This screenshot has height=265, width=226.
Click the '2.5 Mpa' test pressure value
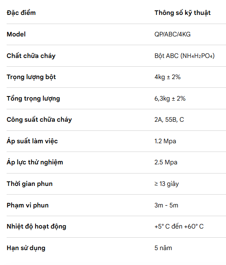pyautogui.click(x=166, y=162)
